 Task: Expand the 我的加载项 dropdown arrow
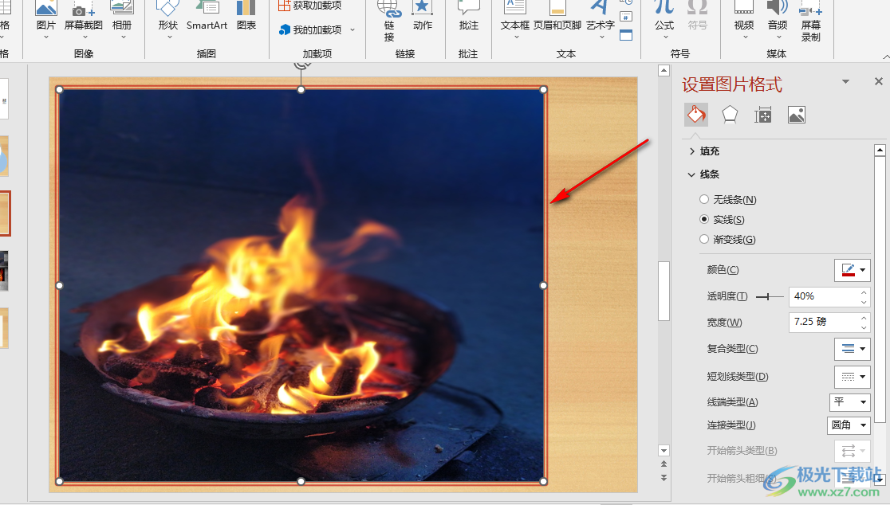353,29
